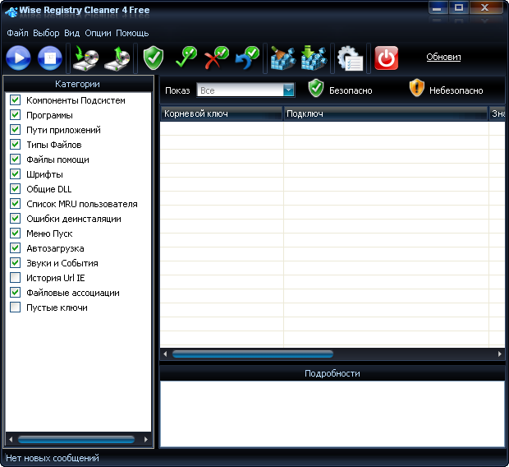
Task: Click results list horizontal scrollbar thumb
Action: pyautogui.click(x=253, y=354)
